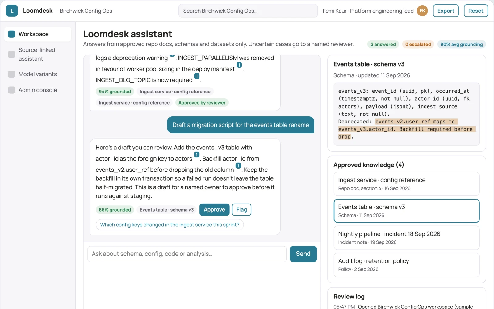494x309 pixels.
Task: Click the Ask about schema input field
Action: tap(187, 254)
